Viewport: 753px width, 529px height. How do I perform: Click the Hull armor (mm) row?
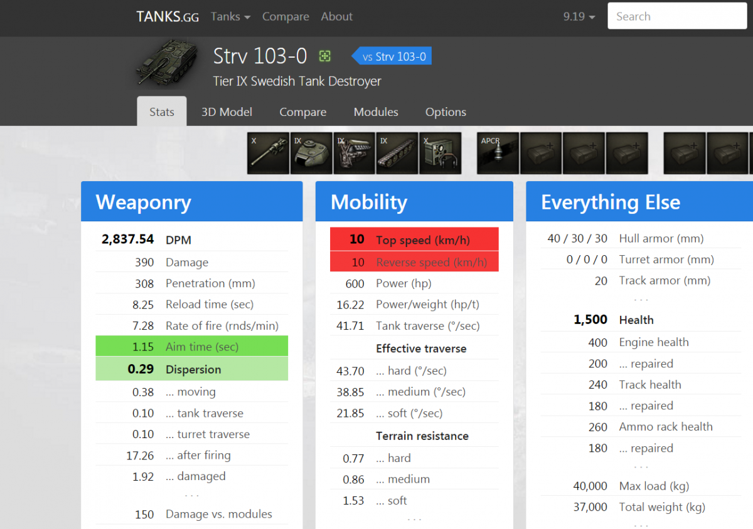[x=641, y=238]
